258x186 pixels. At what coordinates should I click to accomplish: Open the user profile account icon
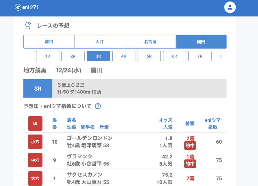click(x=230, y=7)
